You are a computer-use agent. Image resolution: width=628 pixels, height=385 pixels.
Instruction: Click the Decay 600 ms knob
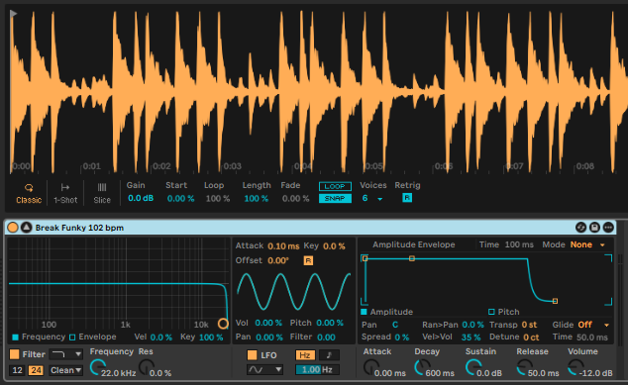click(x=422, y=367)
